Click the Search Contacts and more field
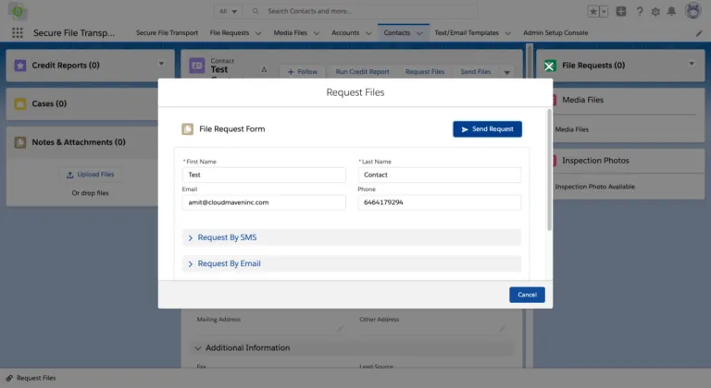Screen dimensions: 711x388 [360, 11]
